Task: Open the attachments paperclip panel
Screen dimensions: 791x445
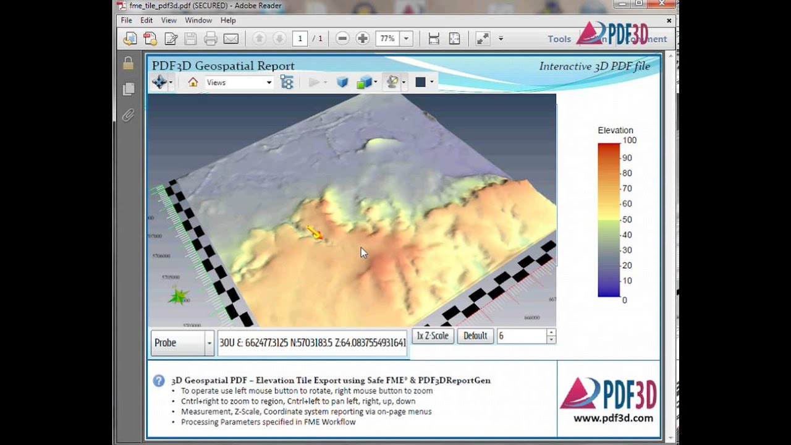Action: pos(128,115)
